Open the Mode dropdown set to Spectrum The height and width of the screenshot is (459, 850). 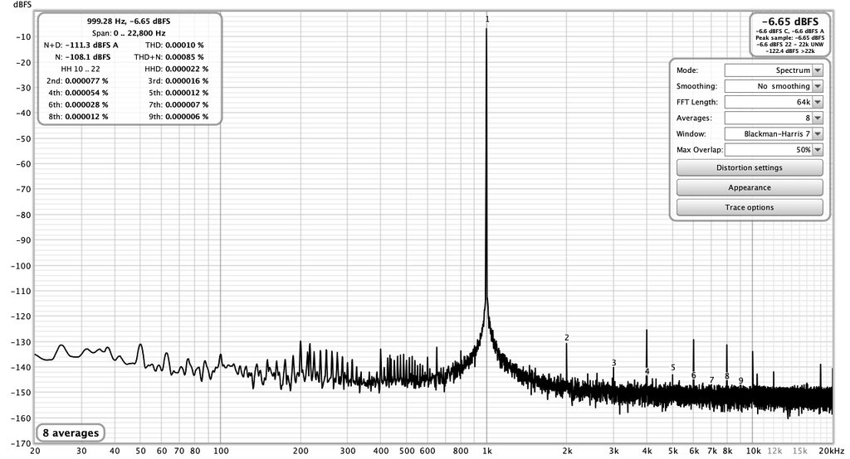[x=774, y=70]
